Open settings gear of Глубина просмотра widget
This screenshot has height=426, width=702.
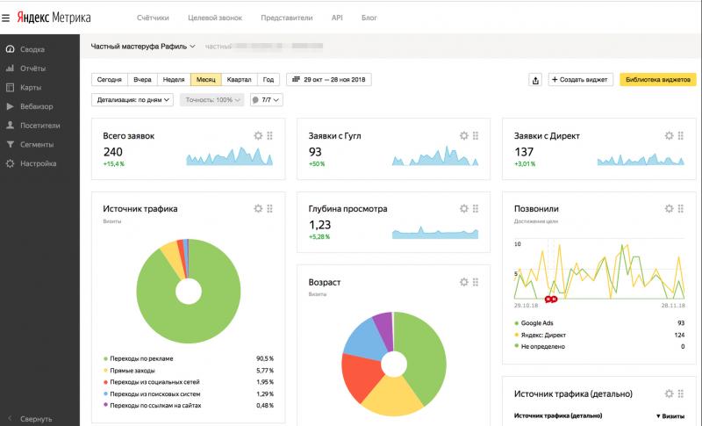tap(464, 209)
